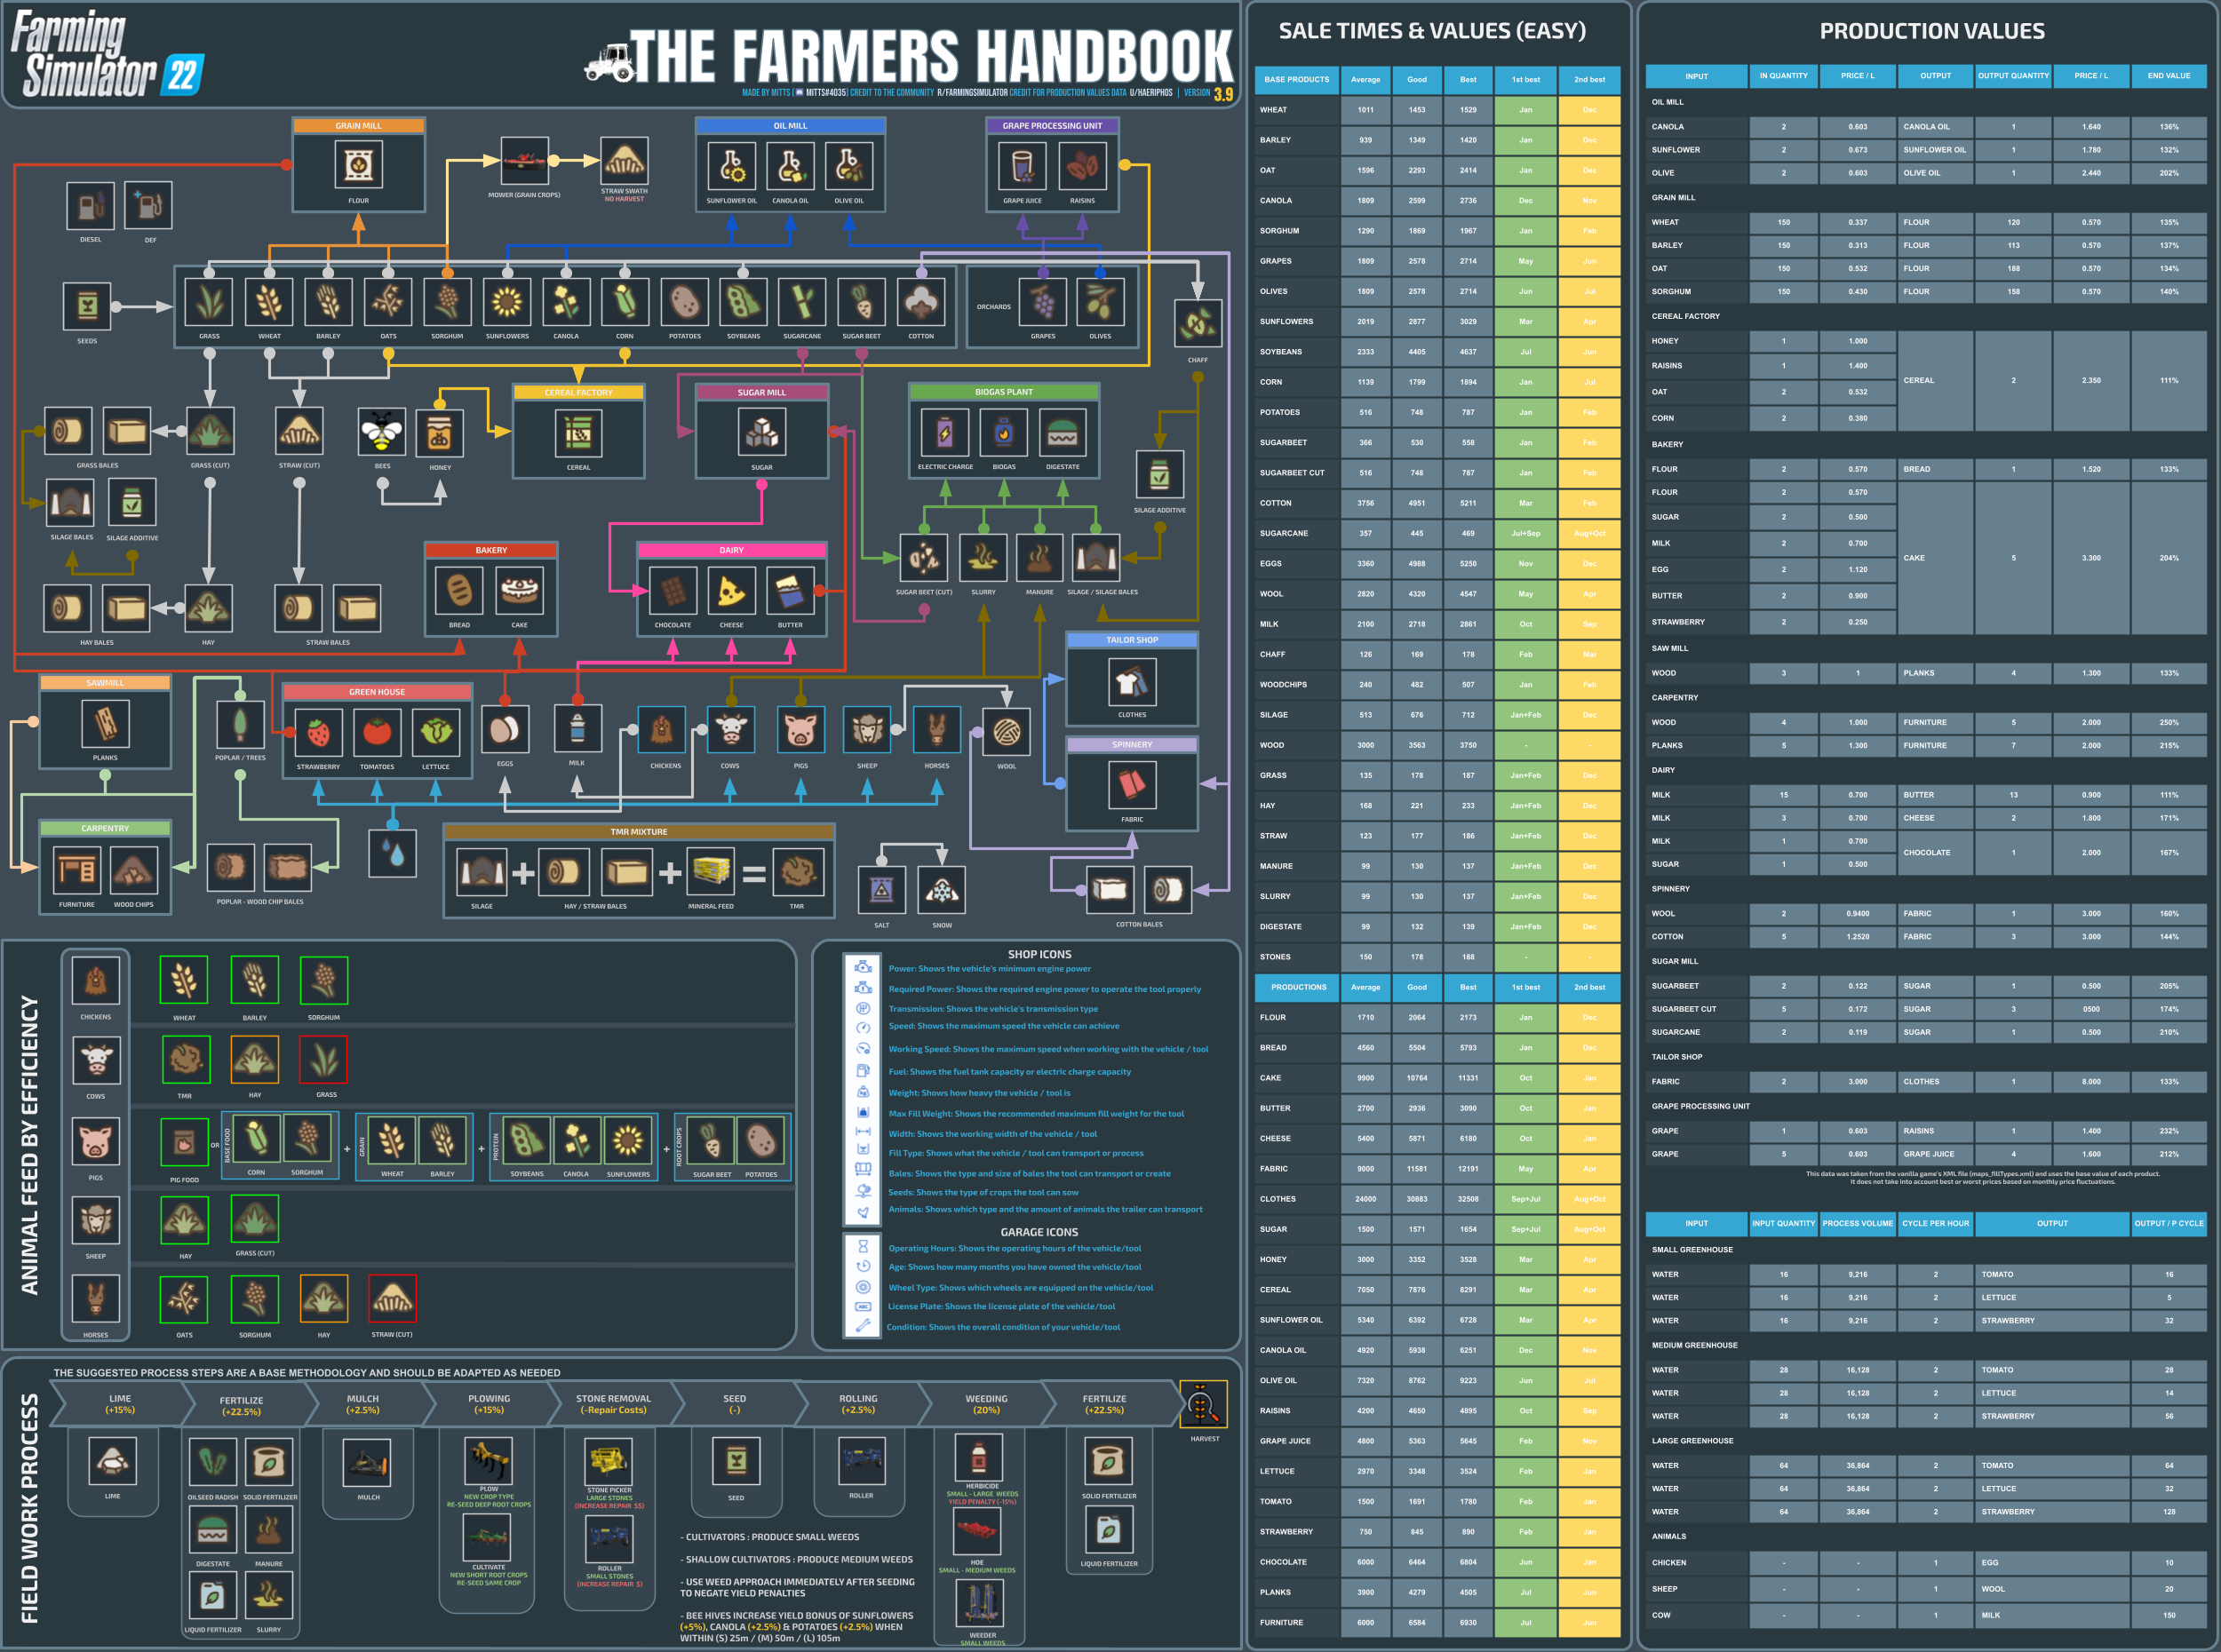Click the Flour icon in Grain Mill
The image size is (2221, 1652).
(358, 165)
